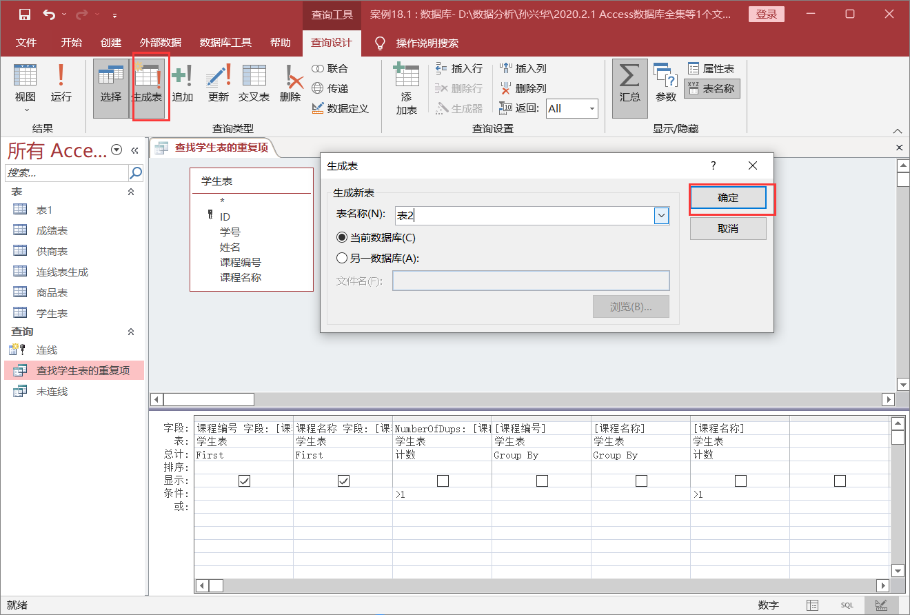Switch to the 创建 ribbon tab
This screenshot has width=910, height=615.
click(x=110, y=43)
